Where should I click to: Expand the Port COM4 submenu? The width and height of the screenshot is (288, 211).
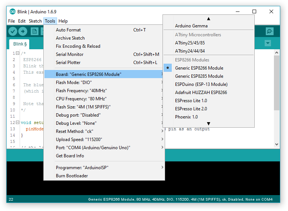[x=104, y=147]
